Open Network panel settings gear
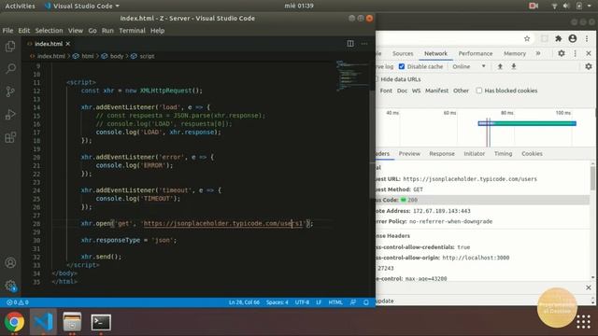The image size is (598, 336). tap(589, 66)
